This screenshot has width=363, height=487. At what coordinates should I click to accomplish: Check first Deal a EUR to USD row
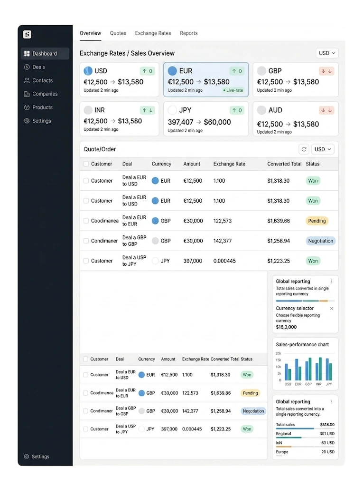tap(86, 181)
